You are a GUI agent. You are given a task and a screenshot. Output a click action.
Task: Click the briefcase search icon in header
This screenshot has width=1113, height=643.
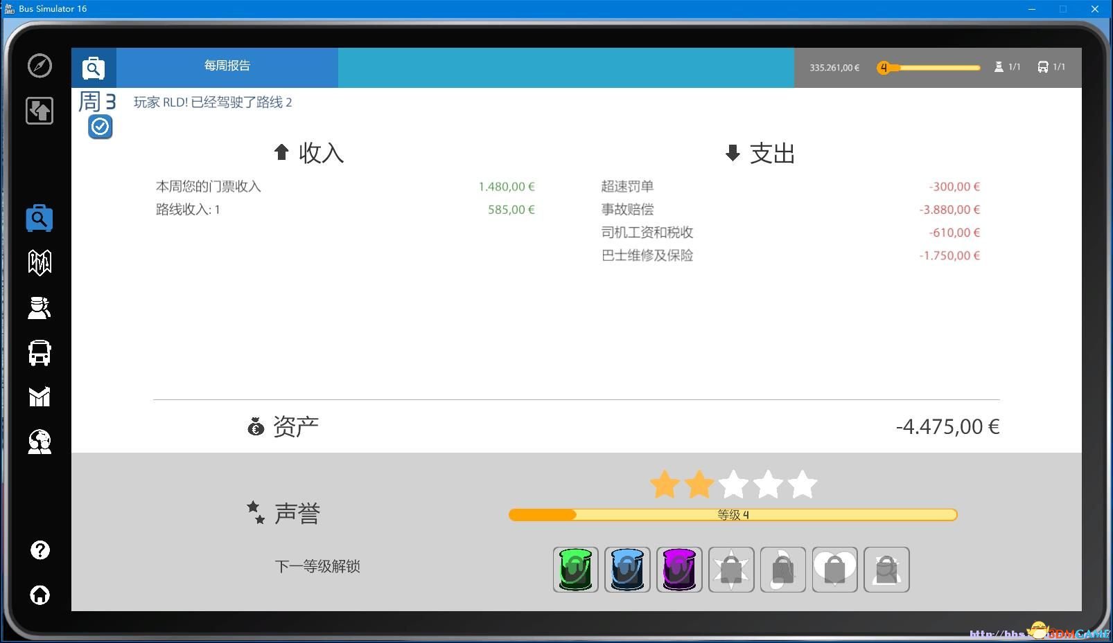tap(94, 68)
